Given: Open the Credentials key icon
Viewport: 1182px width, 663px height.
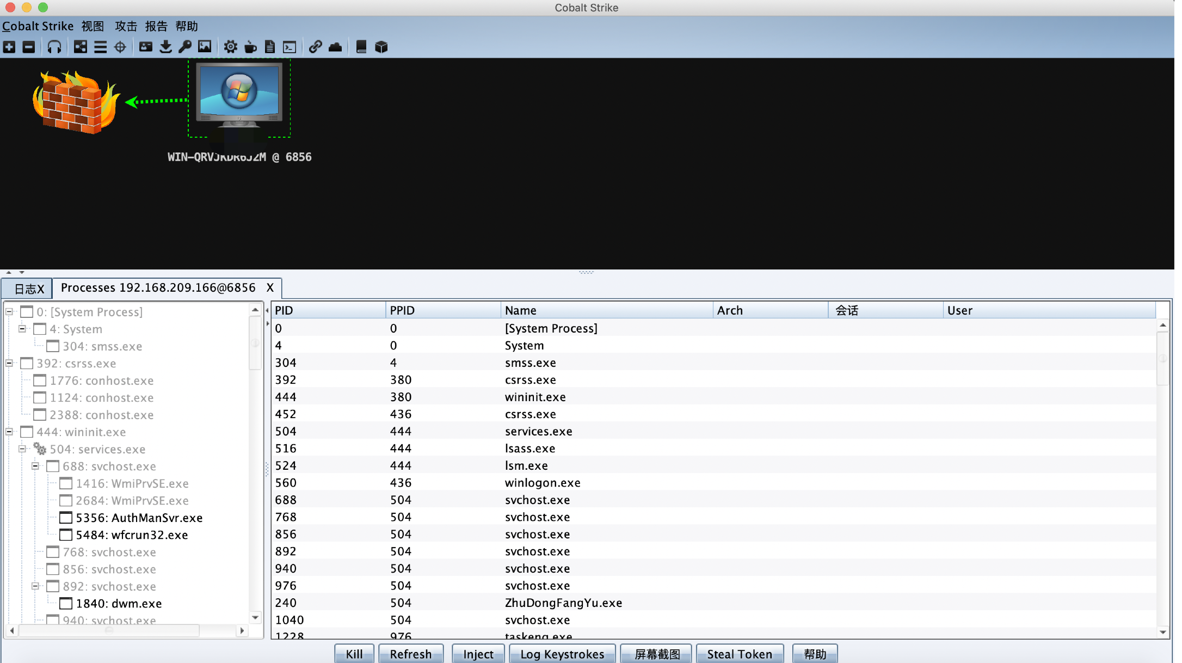Looking at the screenshot, I should point(185,47).
